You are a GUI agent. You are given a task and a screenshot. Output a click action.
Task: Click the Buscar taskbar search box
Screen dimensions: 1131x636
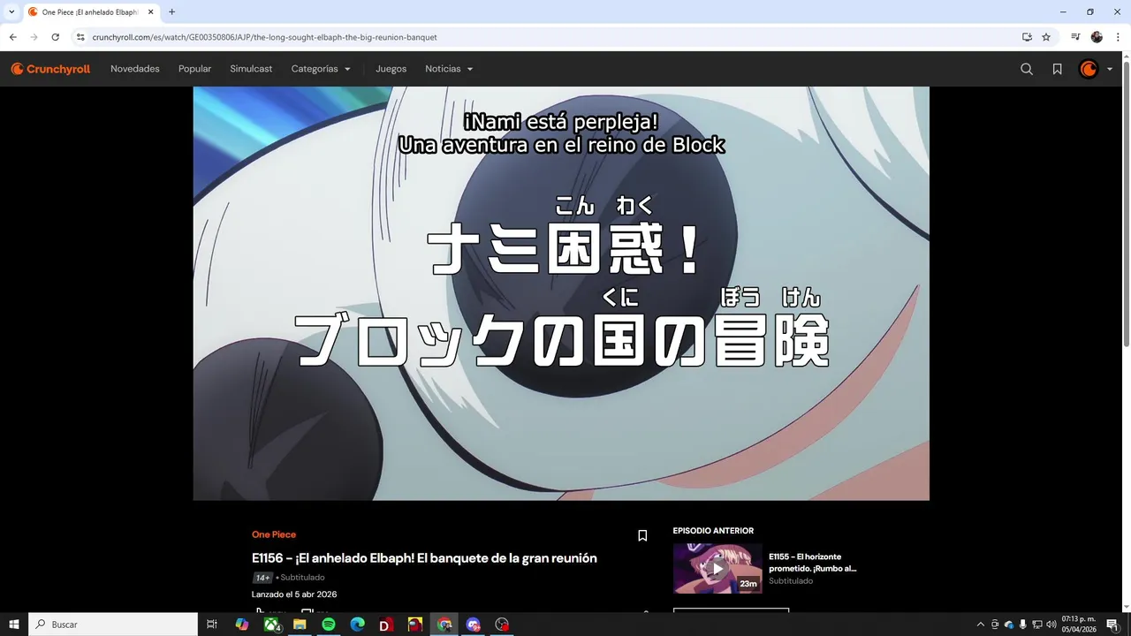pos(113,625)
